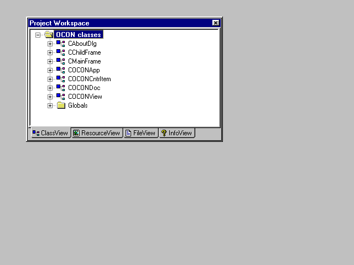354x265 pixels.
Task: Click the COCONDoc class icon
Action: click(x=61, y=88)
